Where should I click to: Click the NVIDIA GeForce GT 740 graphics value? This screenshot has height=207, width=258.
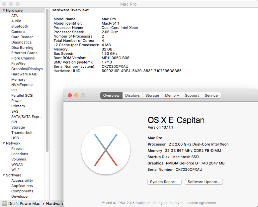195,163
